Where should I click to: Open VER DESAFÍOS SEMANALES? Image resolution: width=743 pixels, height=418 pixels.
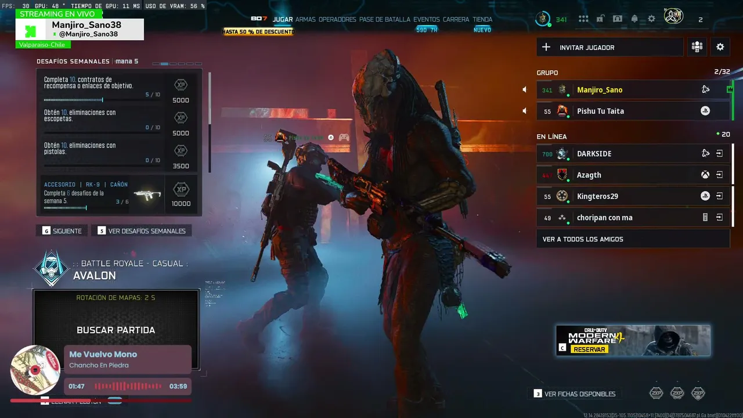point(142,231)
